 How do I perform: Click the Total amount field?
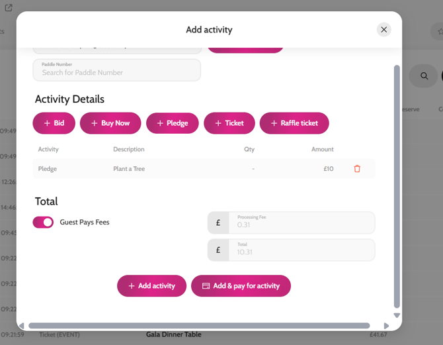pos(301,251)
